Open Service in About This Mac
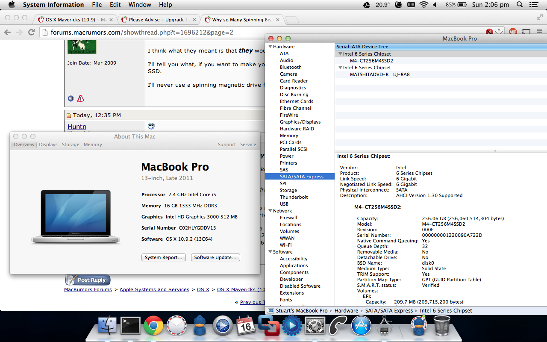Viewport: 547px width, 342px height. pyautogui.click(x=248, y=144)
